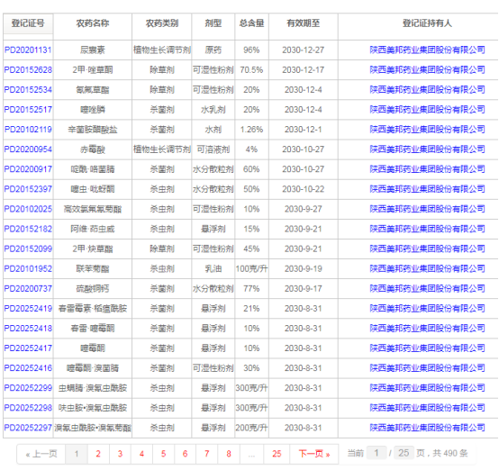This screenshot has height=470, width=499.
Task: Go to page 4 in pagination
Action: coord(141,454)
